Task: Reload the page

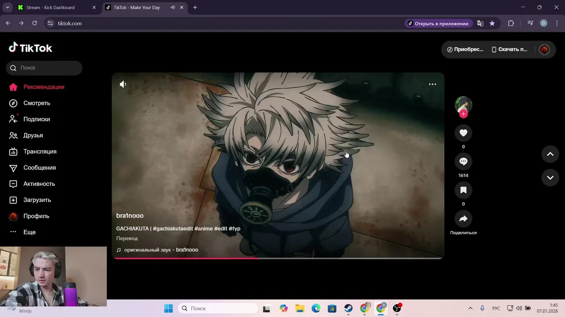Action: [34, 23]
